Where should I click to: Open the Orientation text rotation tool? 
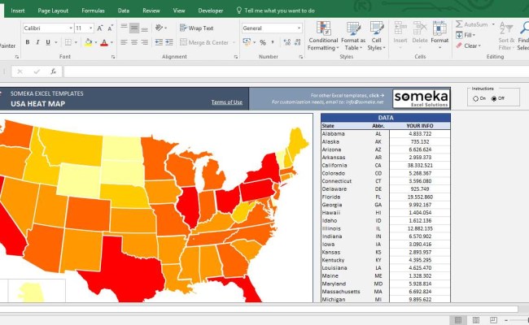tap(160, 28)
